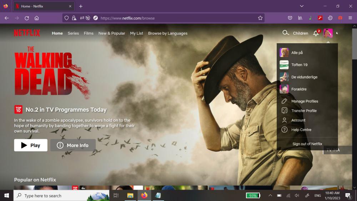Screen dimensions: 357x201
Task: Click Sign out of Netflix link
Action: [x=307, y=144]
